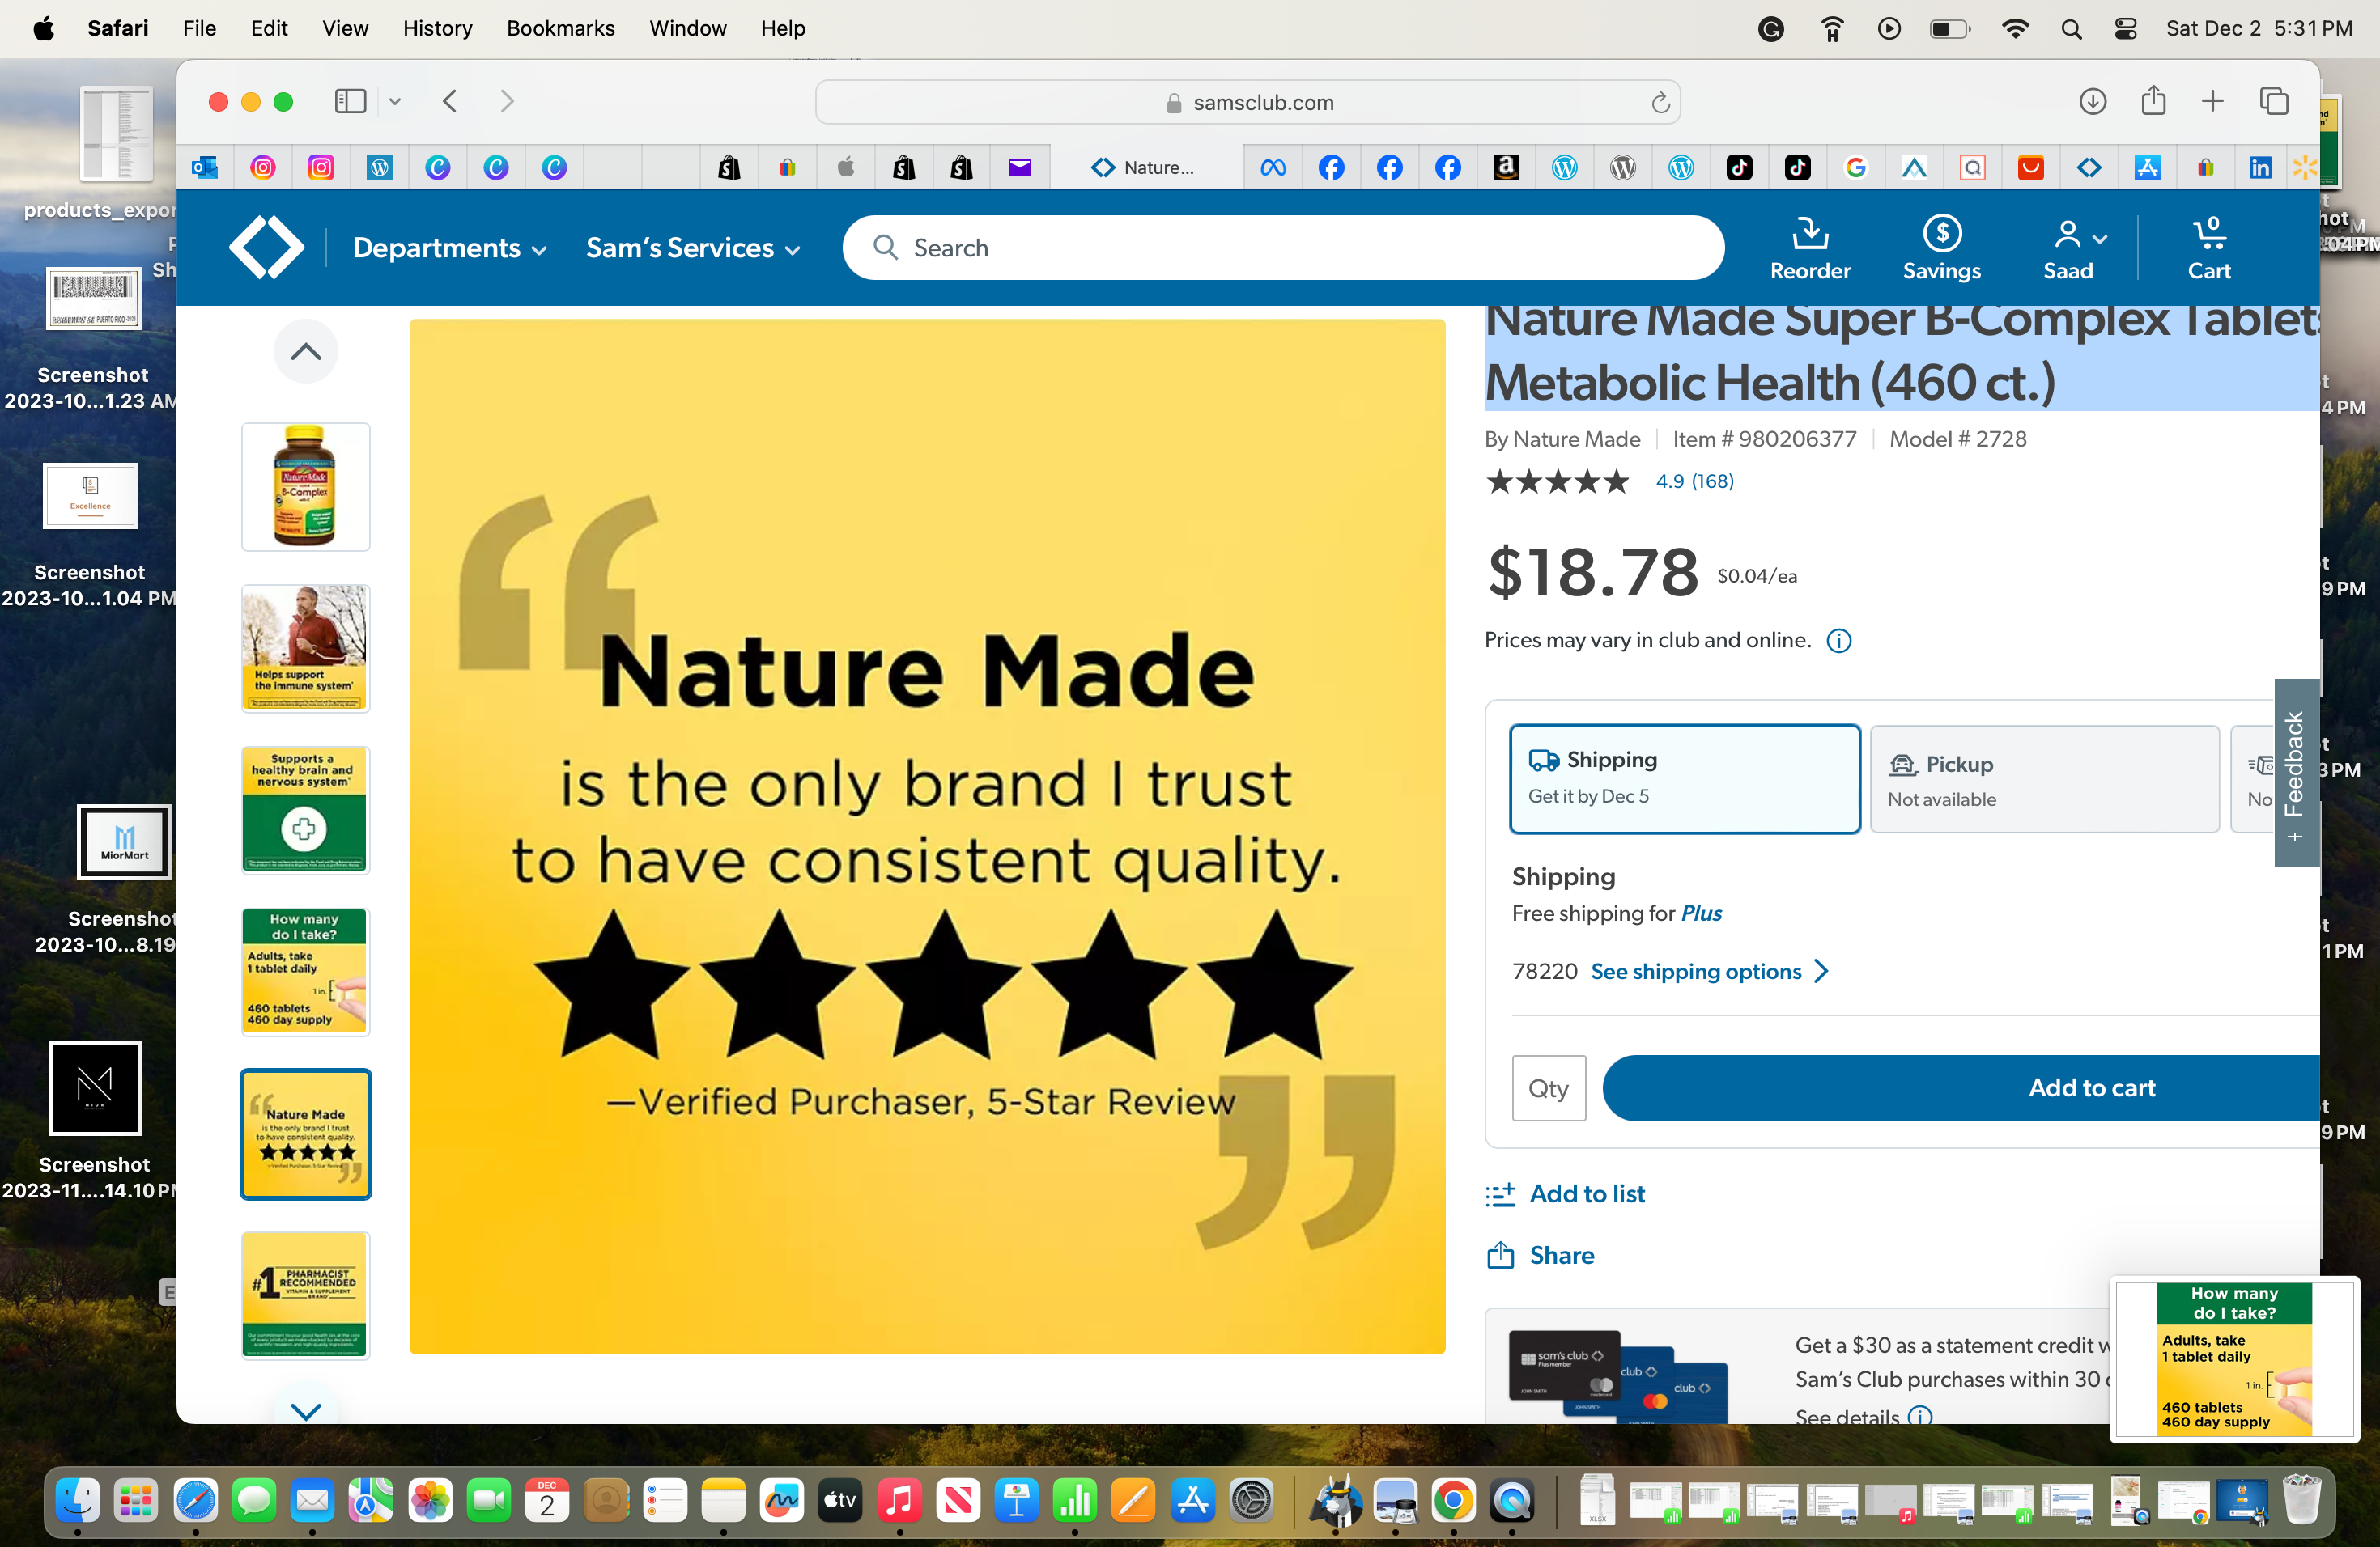Viewport: 2380px width, 1547px height.
Task: Click the Sam's Club diamond logo
Action: click(266, 247)
